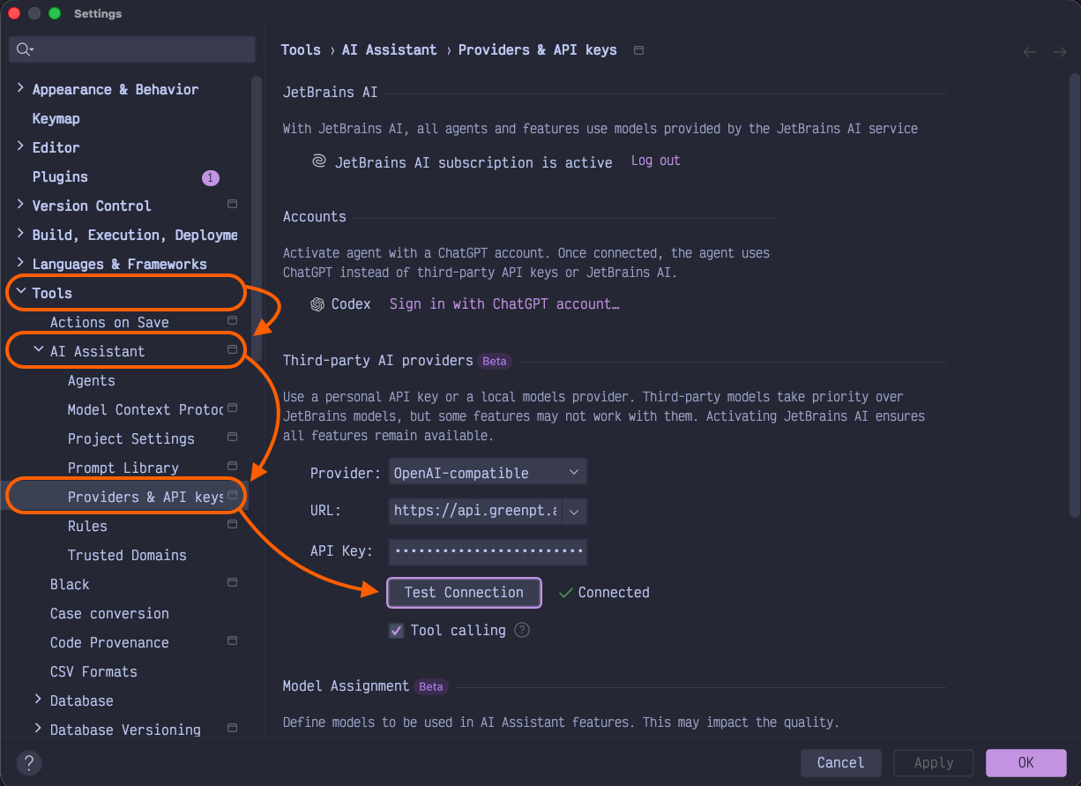
Task: Expand the Database node
Action: pyautogui.click(x=38, y=700)
